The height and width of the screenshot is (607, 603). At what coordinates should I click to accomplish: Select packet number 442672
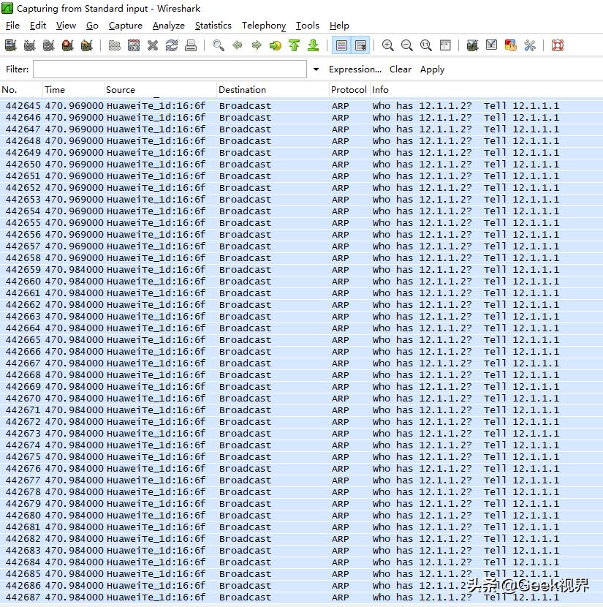tap(301, 421)
